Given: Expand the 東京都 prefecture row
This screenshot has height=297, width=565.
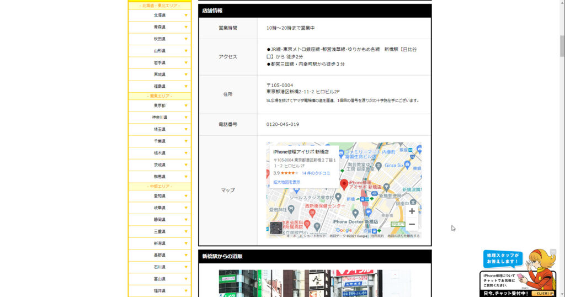Looking at the screenshot, I should [x=159, y=105].
